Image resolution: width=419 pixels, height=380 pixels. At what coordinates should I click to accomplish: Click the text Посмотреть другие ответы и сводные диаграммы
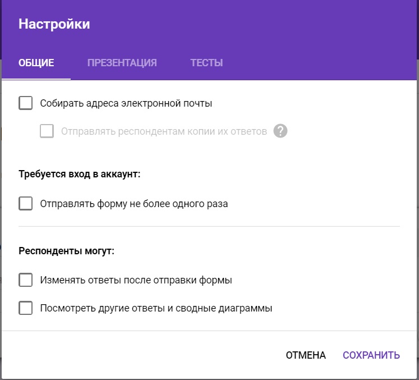coord(156,308)
